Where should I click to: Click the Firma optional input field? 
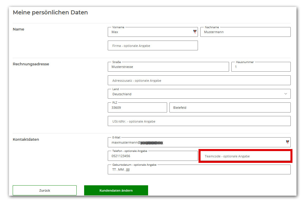(x=153, y=45)
